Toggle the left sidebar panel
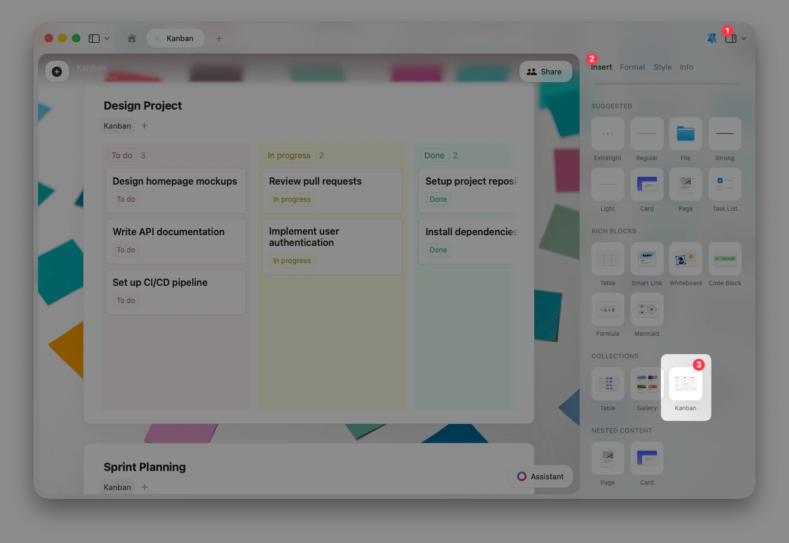789x543 pixels. coord(93,38)
